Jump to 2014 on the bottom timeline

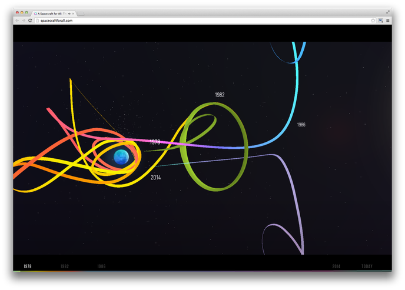tap(336, 266)
